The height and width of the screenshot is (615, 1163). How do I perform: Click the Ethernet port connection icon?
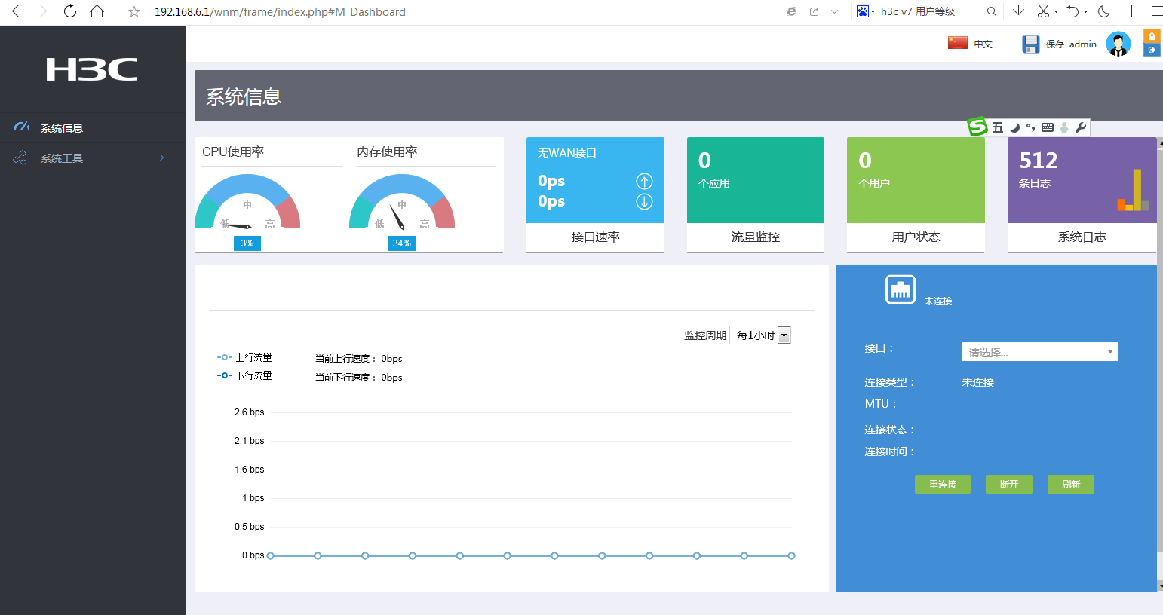tap(900, 289)
